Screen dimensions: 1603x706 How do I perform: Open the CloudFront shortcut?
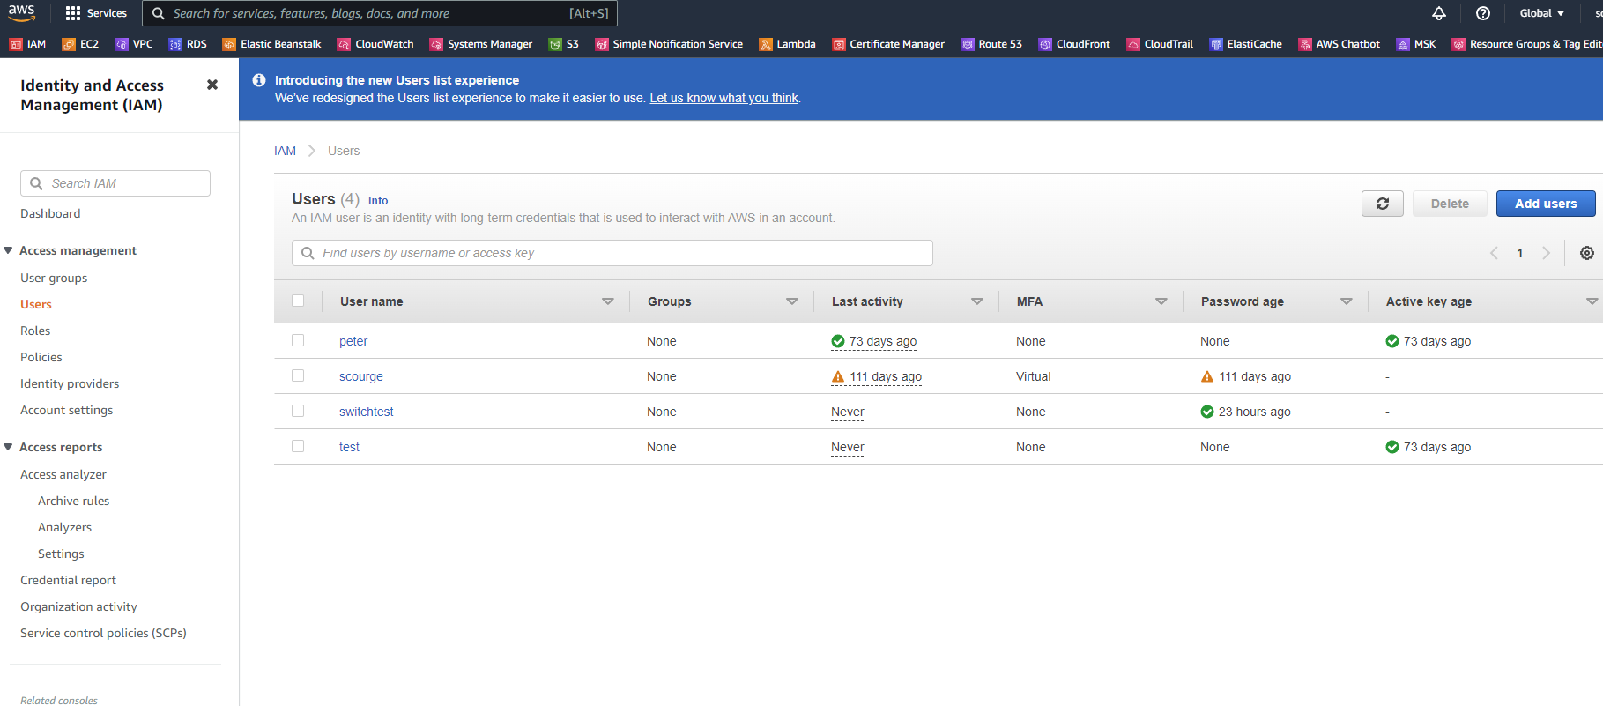[x=1074, y=44]
